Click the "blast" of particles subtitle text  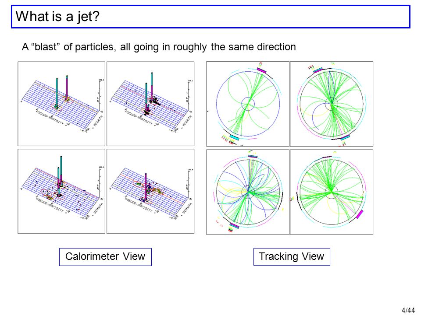click(159, 47)
